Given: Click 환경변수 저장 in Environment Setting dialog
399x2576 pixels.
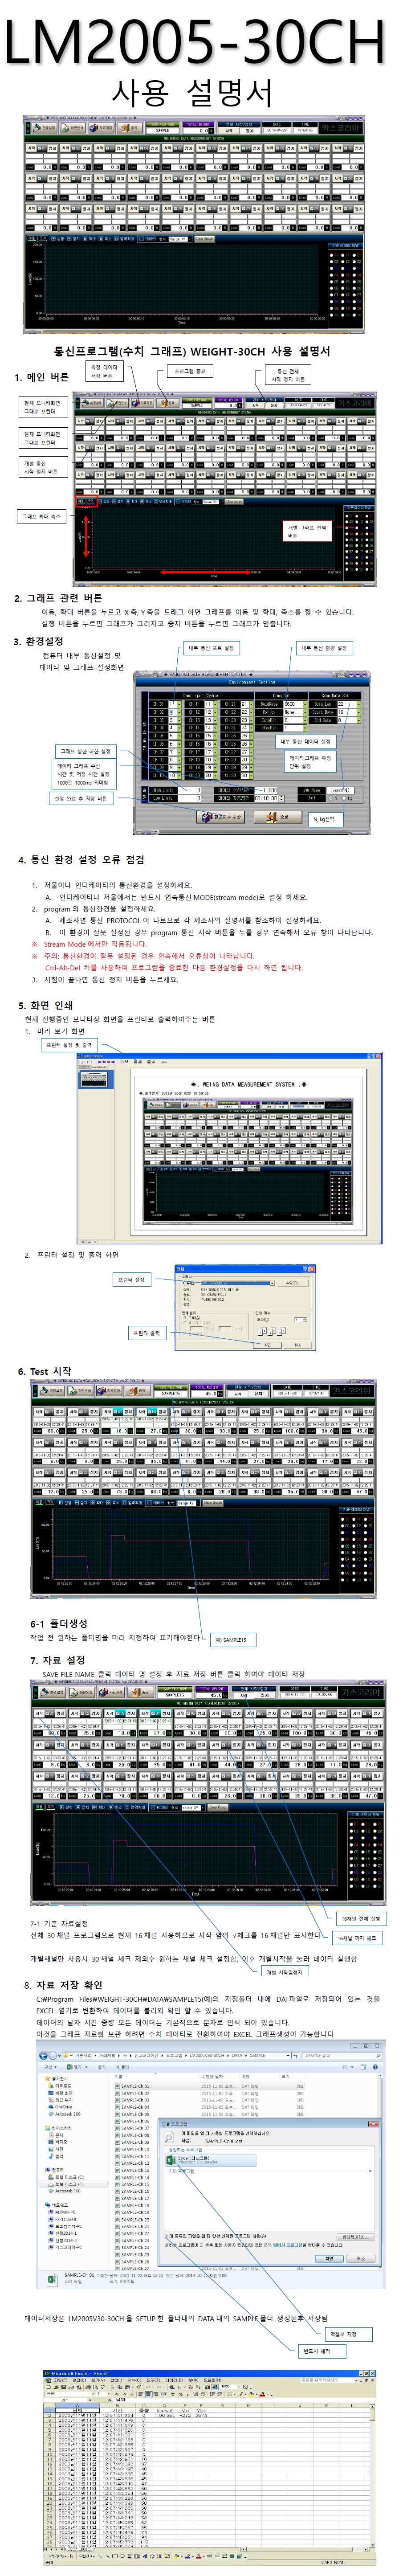Looking at the screenshot, I should click(221, 817).
